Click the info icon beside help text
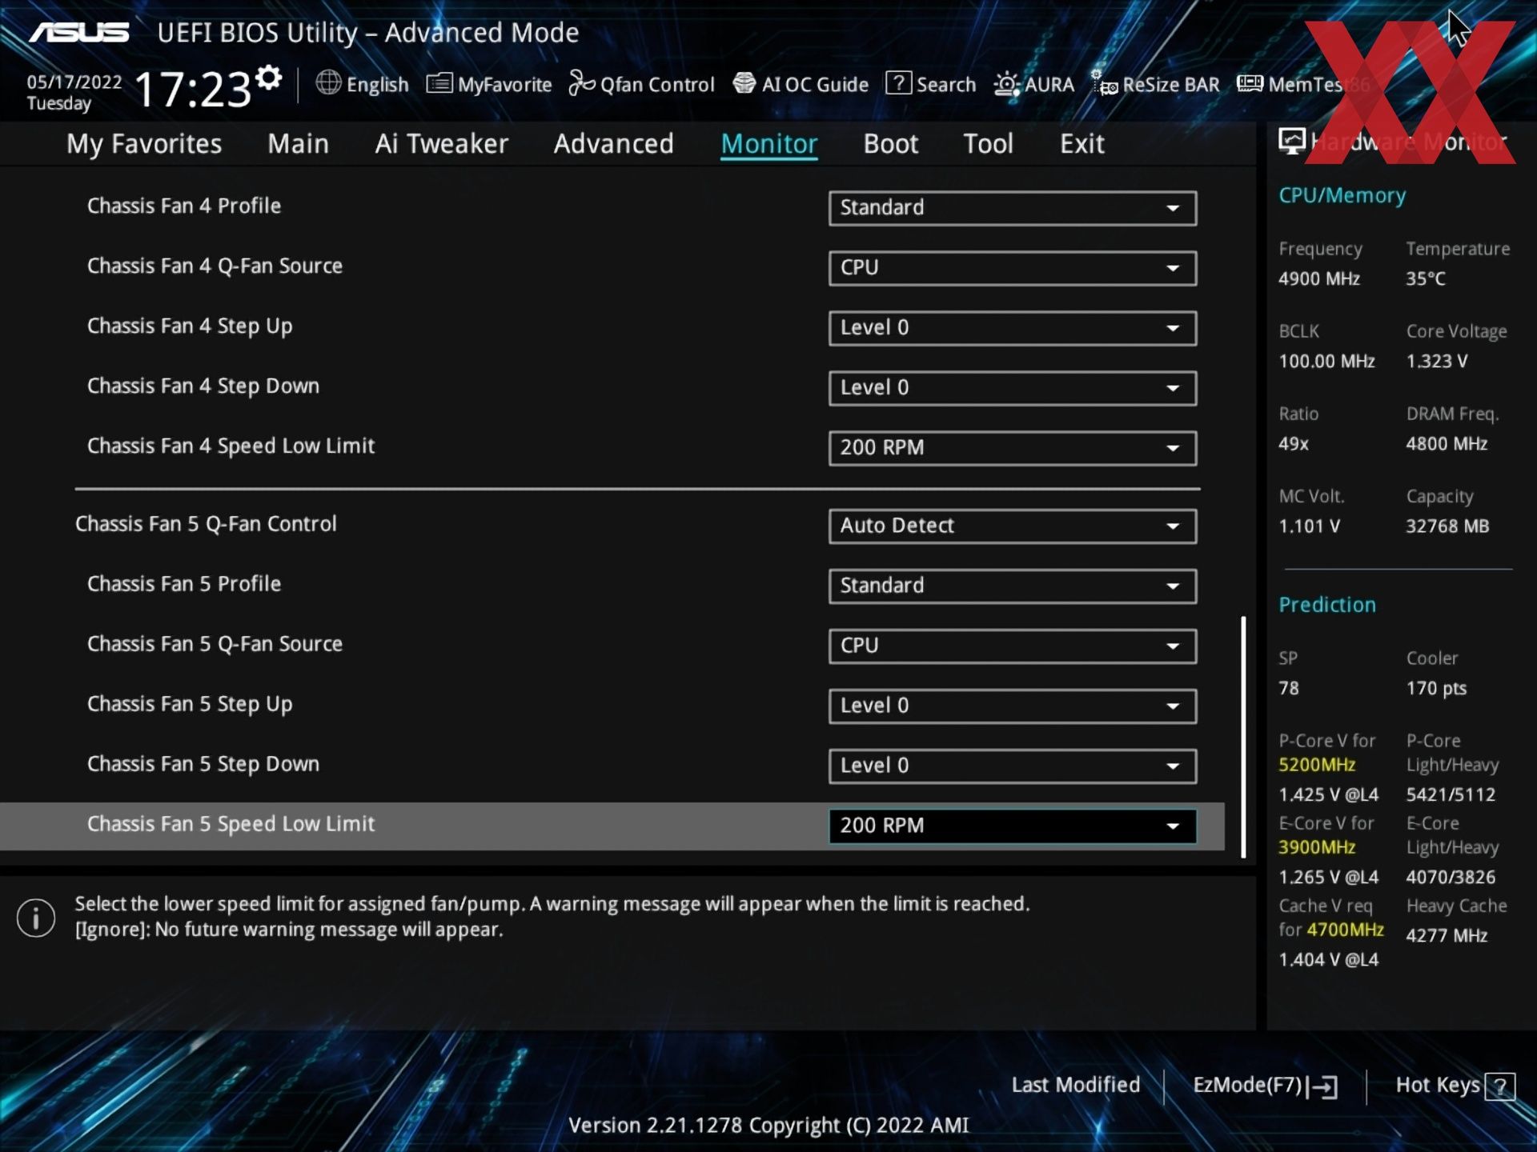 tap(36, 917)
